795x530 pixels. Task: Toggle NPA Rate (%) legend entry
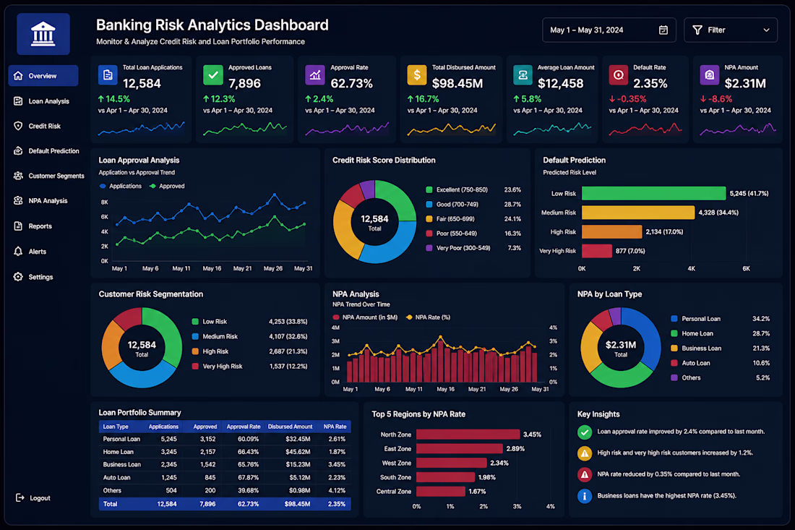tap(428, 317)
